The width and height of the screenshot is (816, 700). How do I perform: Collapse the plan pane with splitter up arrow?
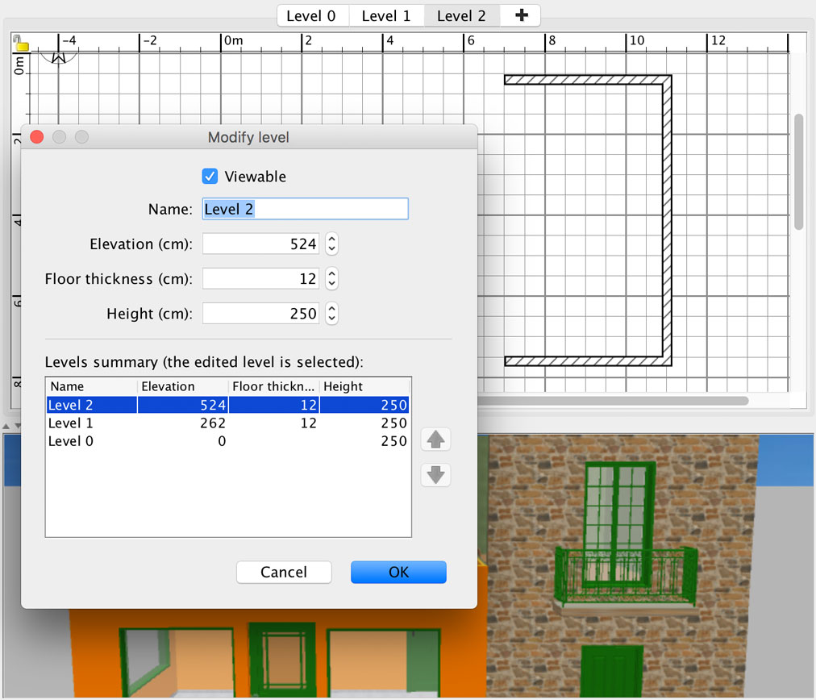(6, 425)
